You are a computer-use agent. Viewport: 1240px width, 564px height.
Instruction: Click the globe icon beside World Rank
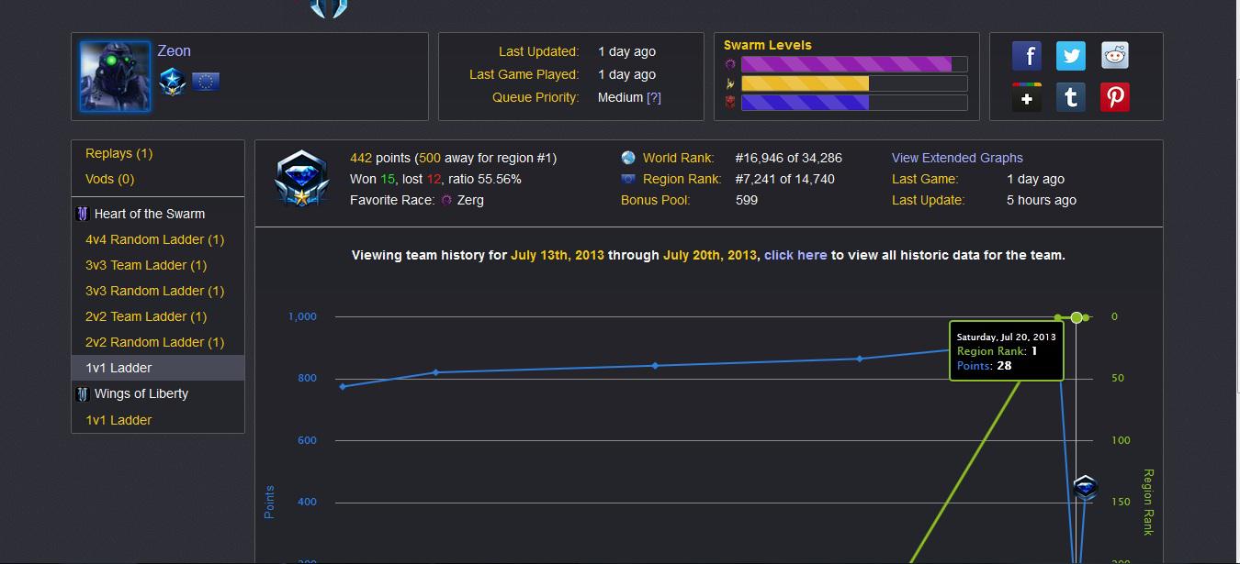(628, 158)
